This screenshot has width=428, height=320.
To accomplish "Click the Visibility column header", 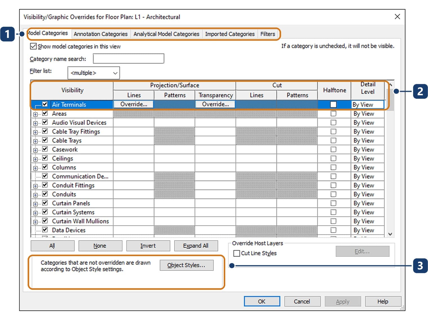I will pyautogui.click(x=72, y=90).
